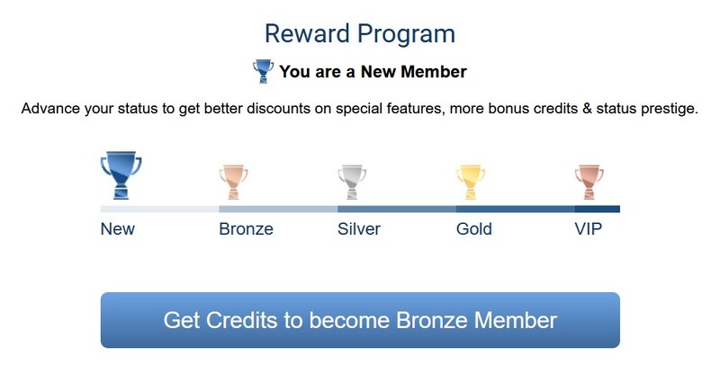Click the dark VIP end of progress bar
Image resolution: width=720 pixels, height=374 pixels.
(597, 209)
